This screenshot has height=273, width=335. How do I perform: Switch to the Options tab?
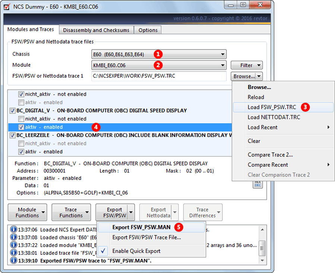[147, 30]
